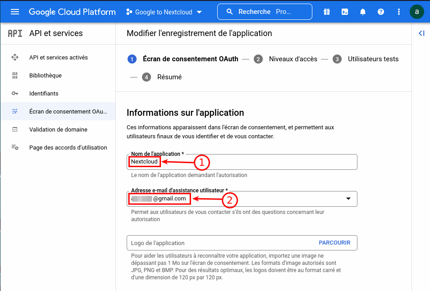
Task: Click the Logo de l'application field
Action: 242,243
